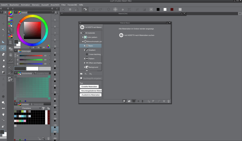Open the Charaktere color set dropdown
The image size is (242, 141).
point(40,108)
